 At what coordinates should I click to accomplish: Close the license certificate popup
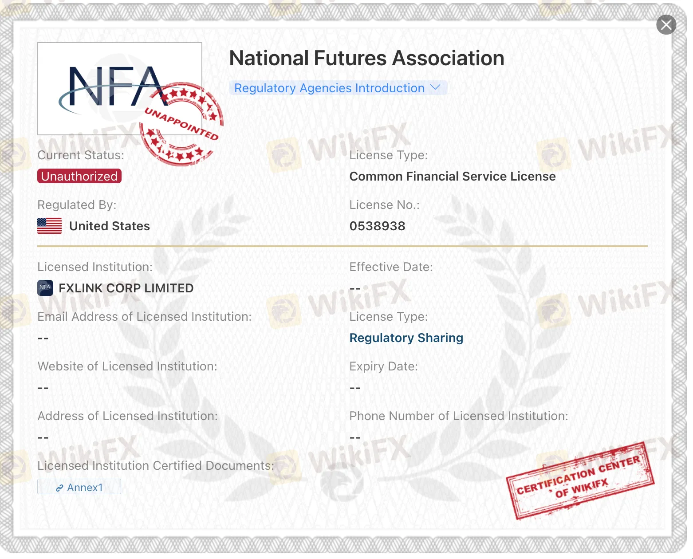point(666,25)
